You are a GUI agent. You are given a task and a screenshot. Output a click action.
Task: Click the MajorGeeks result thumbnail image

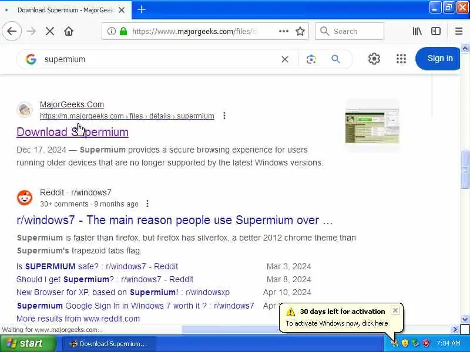(372, 126)
